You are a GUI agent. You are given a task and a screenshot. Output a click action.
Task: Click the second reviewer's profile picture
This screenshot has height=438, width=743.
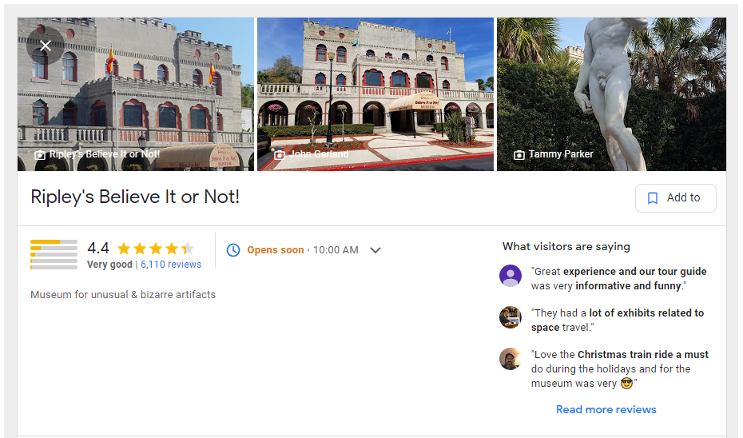click(511, 317)
